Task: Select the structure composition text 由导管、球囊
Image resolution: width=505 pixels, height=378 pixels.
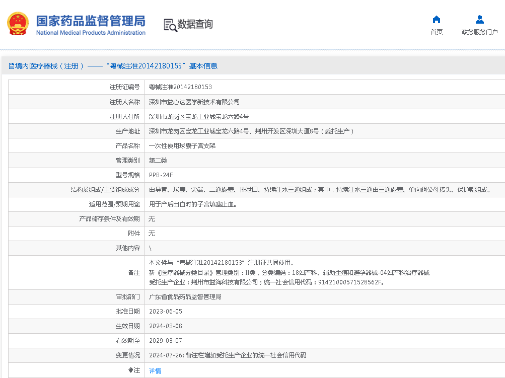Action: 320,190
